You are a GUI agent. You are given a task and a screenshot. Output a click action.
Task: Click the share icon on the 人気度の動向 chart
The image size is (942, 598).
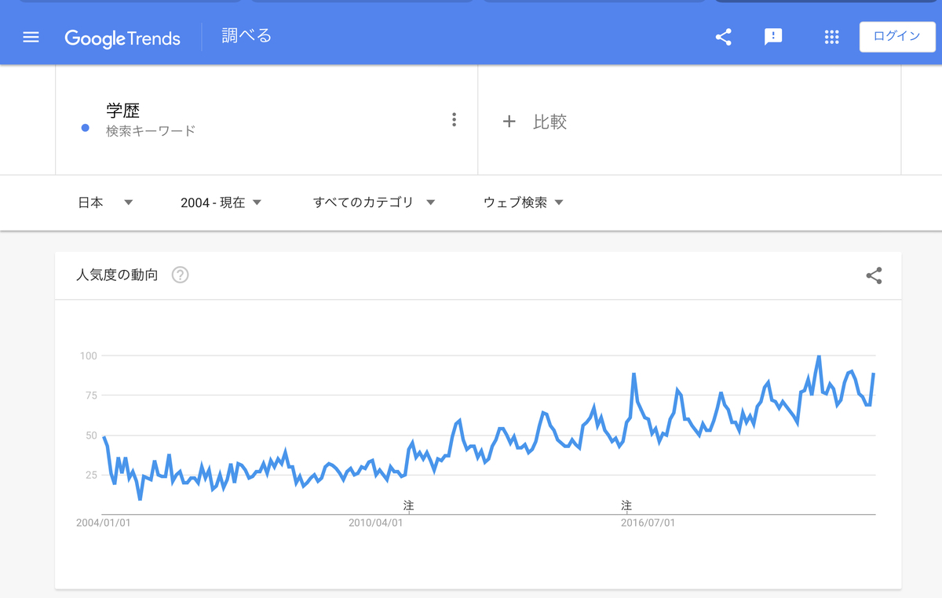[874, 275]
